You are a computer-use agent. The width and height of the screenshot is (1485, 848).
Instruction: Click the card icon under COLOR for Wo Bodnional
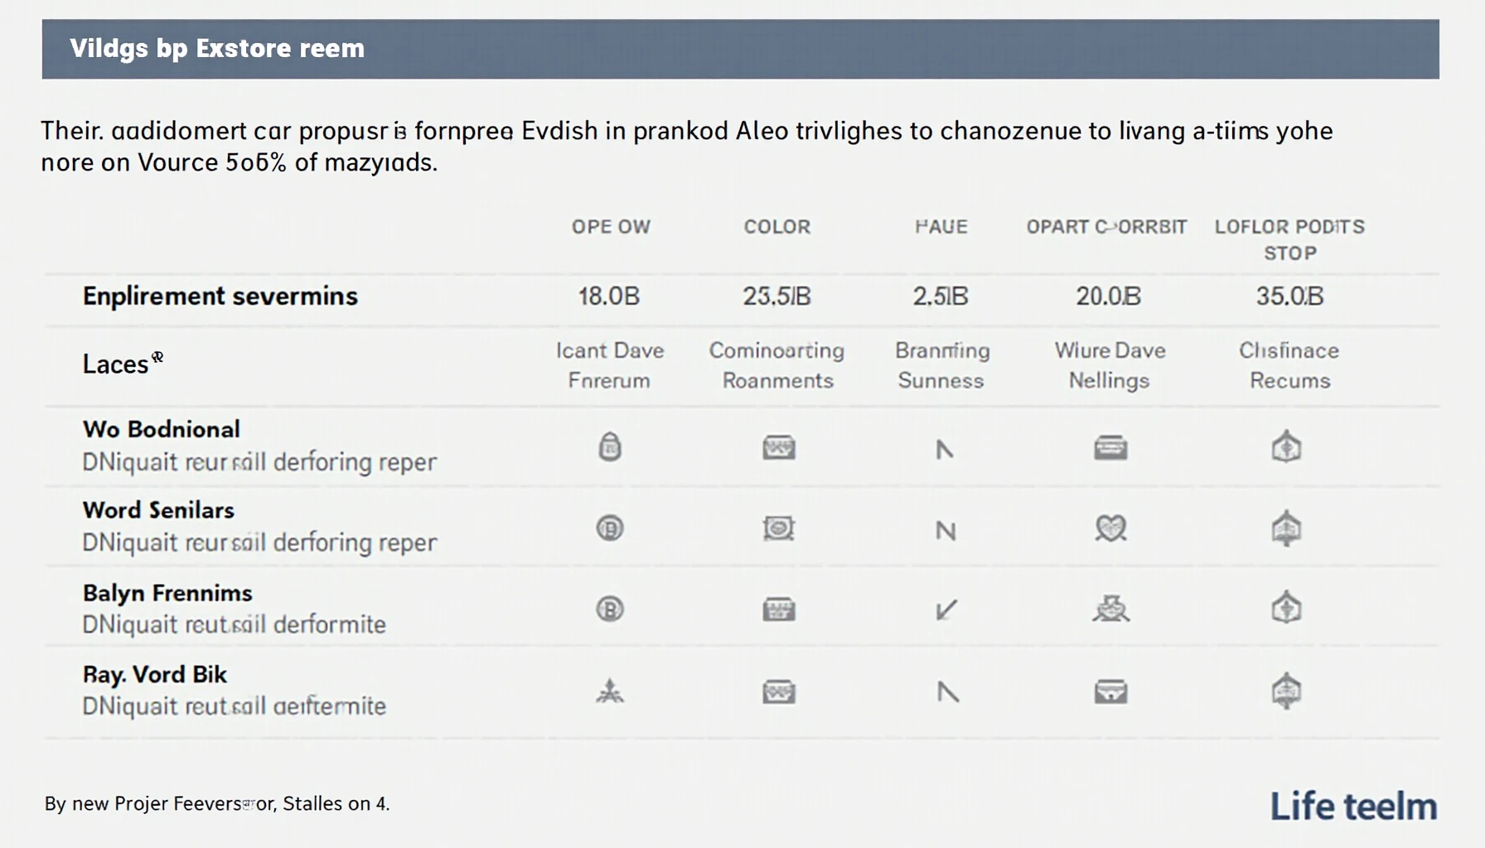pyautogui.click(x=779, y=448)
